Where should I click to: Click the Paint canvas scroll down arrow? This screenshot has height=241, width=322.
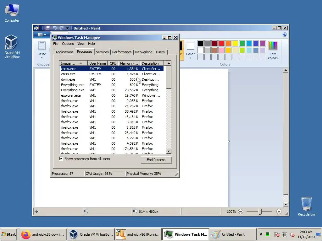286,205
